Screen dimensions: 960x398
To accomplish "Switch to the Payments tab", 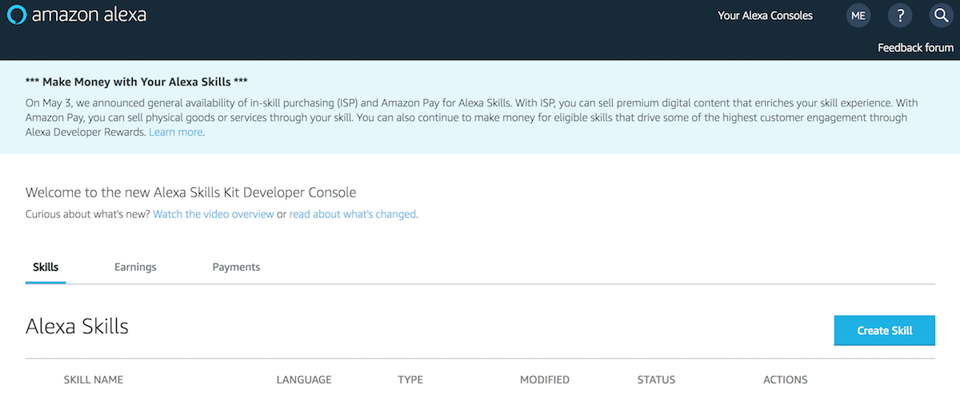I will click(x=236, y=267).
